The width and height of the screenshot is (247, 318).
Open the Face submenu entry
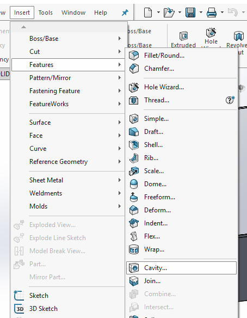[69, 136]
